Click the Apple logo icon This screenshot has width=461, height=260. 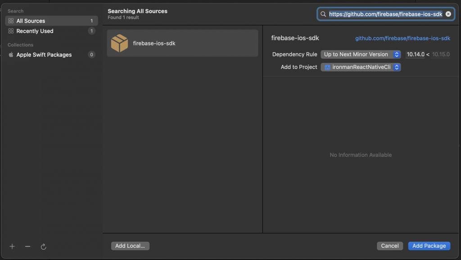(x=11, y=55)
